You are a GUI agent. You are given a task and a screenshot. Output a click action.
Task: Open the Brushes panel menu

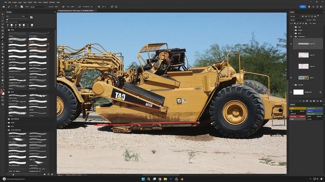coord(55,12)
